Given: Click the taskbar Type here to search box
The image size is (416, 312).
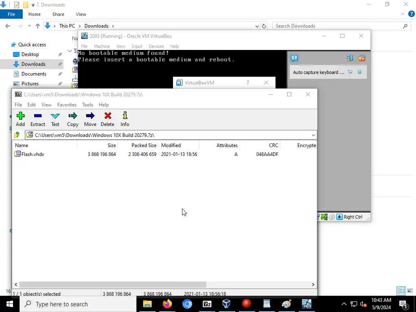Looking at the screenshot, I should coord(78,304).
